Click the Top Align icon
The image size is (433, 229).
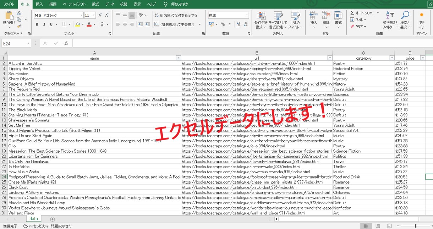[118, 15]
